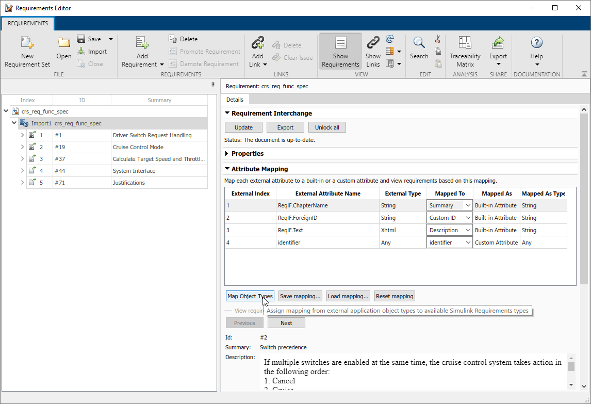The image size is (591, 404).
Task: Expand the Cruise Control Mode tree row
Action: click(x=22, y=147)
